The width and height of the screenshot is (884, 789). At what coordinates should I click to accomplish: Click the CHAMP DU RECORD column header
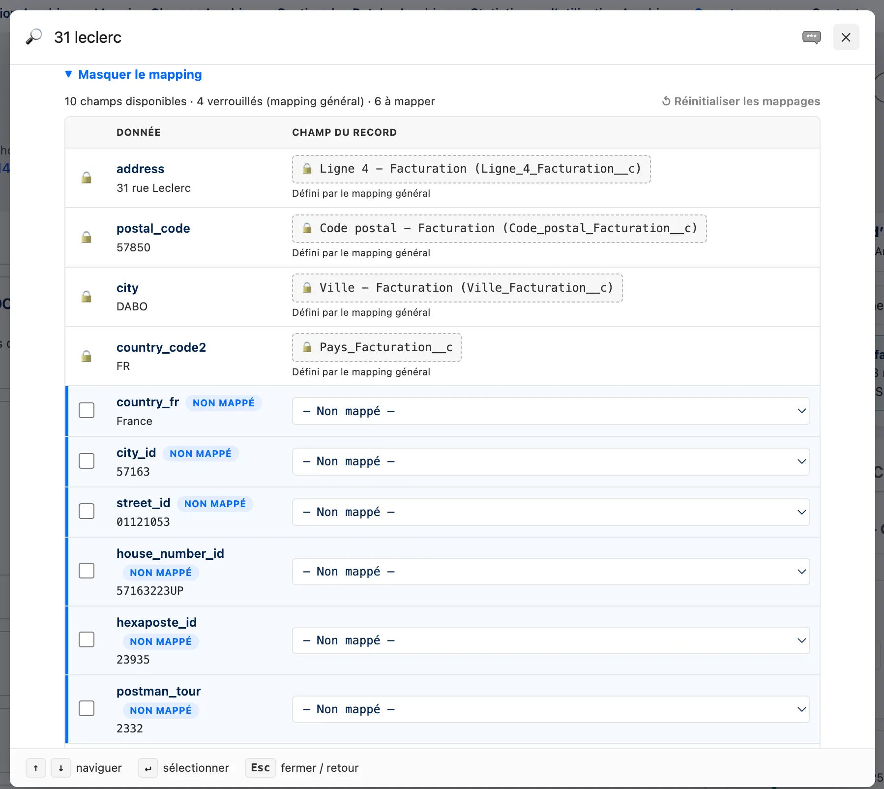[344, 132]
